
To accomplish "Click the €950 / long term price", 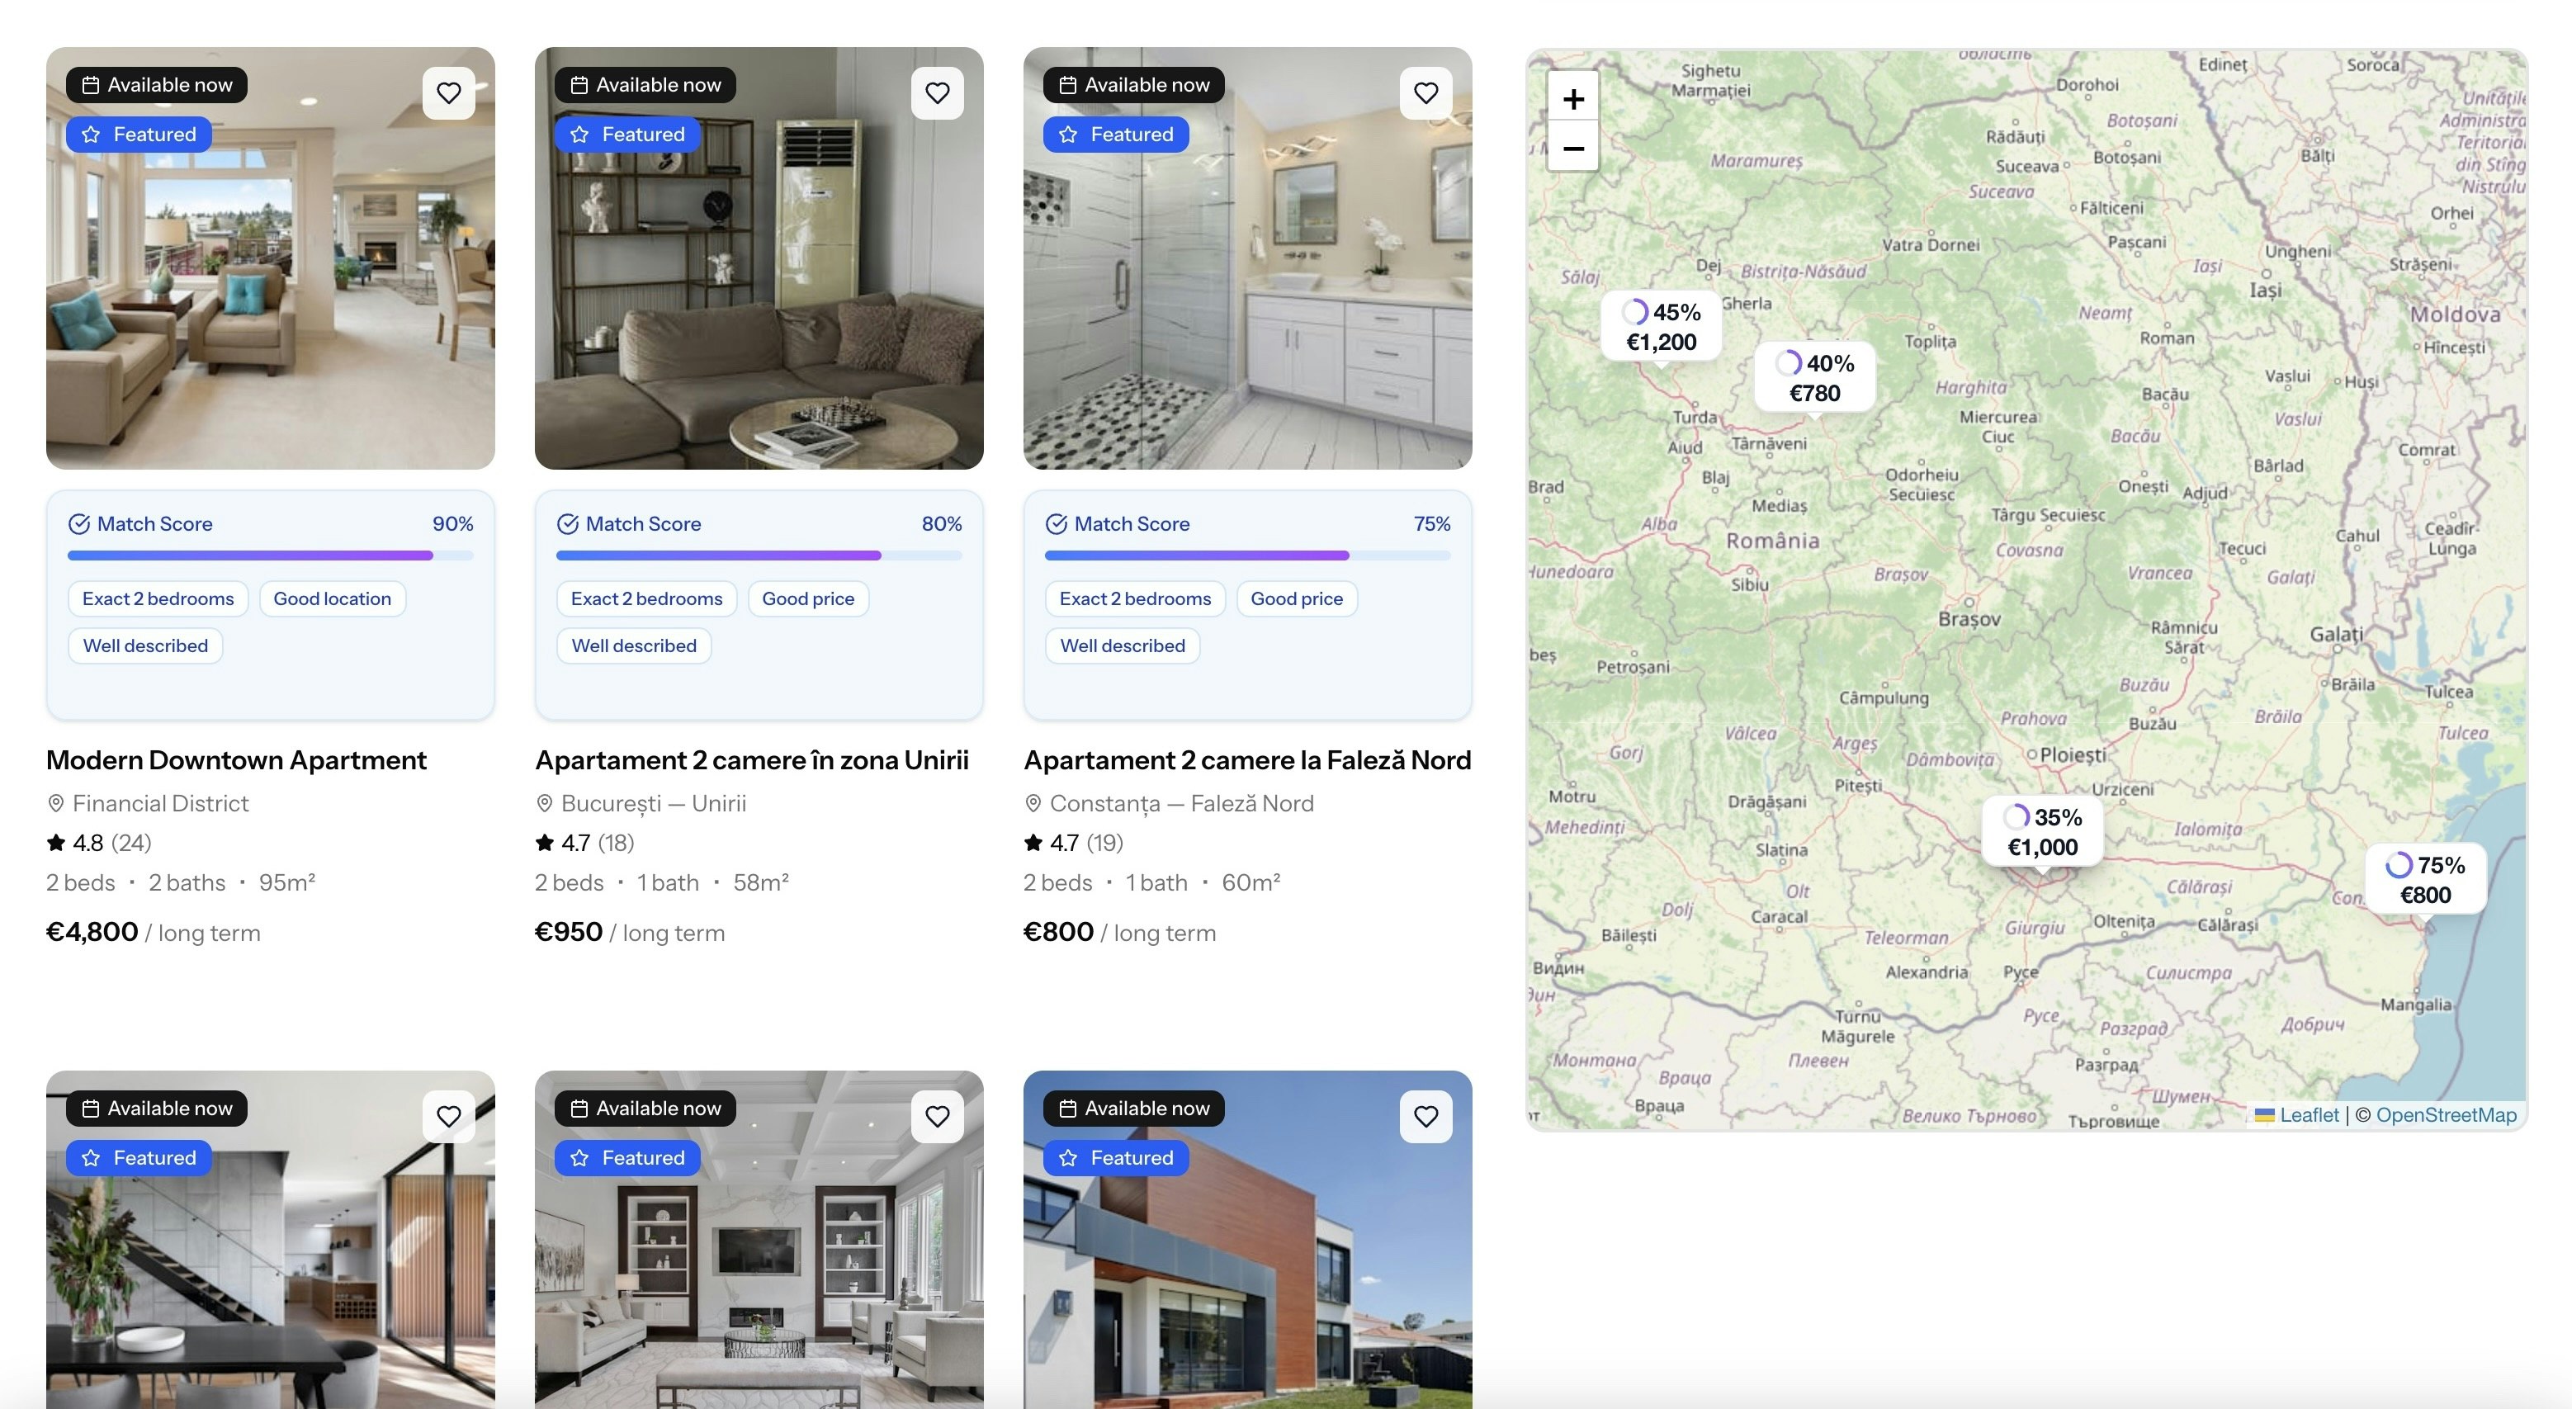I will tap(630, 932).
